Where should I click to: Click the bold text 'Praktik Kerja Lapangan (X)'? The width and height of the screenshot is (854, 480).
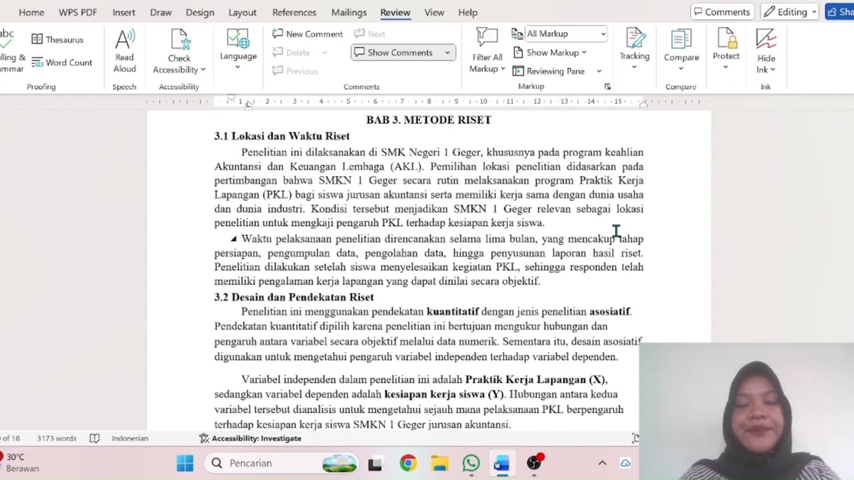535,379
